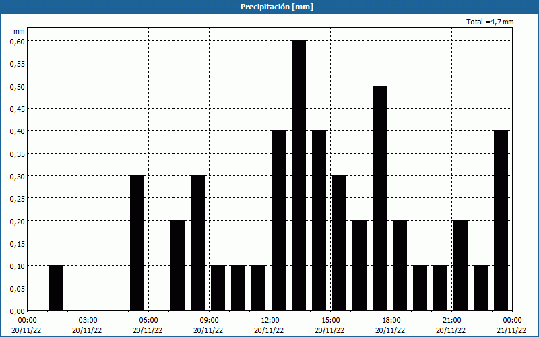Click the 0,40 bar ending at 15:00
The height and width of the screenshot is (337, 539).
click(319, 220)
